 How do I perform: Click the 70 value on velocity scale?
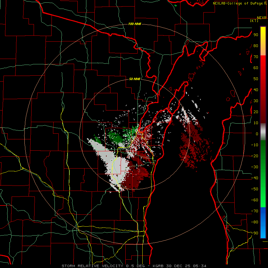tap(256, 57)
